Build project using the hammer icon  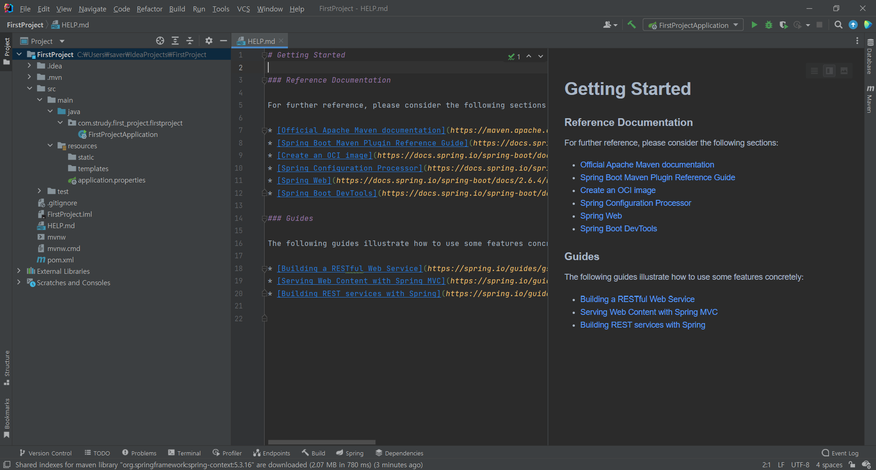(x=631, y=25)
